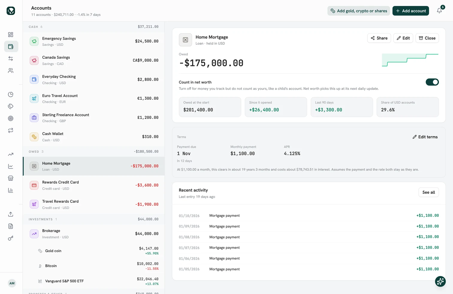Open the bar chart icon in the sidebar
This screenshot has width=453, height=294.
coord(11,190)
